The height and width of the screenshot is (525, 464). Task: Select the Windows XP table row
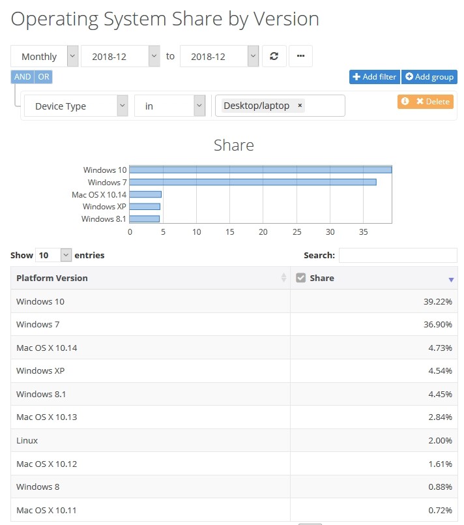pyautogui.click(x=234, y=371)
